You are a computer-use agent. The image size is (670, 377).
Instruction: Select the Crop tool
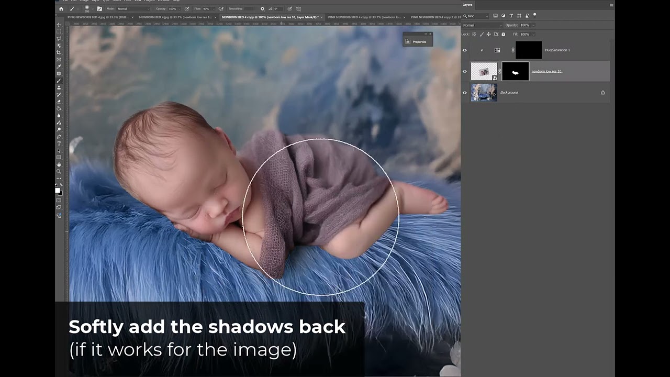point(59,52)
